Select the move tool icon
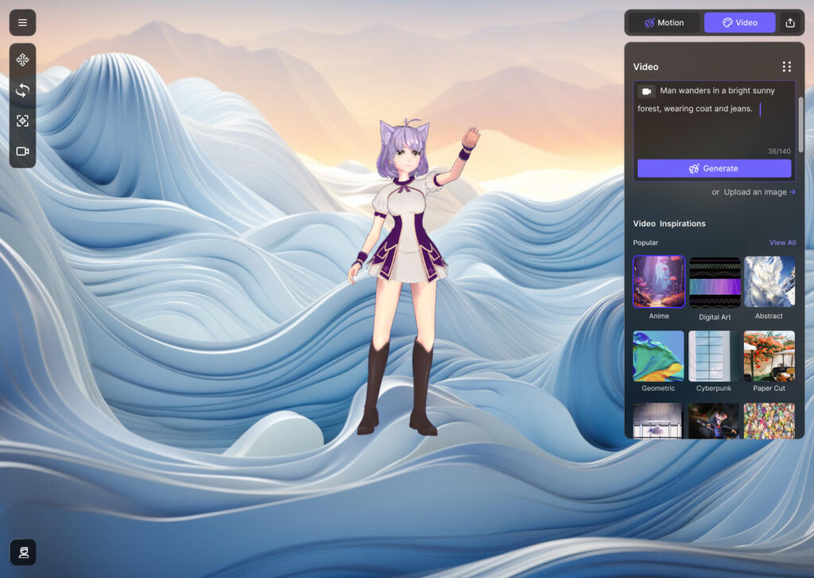 coord(22,60)
